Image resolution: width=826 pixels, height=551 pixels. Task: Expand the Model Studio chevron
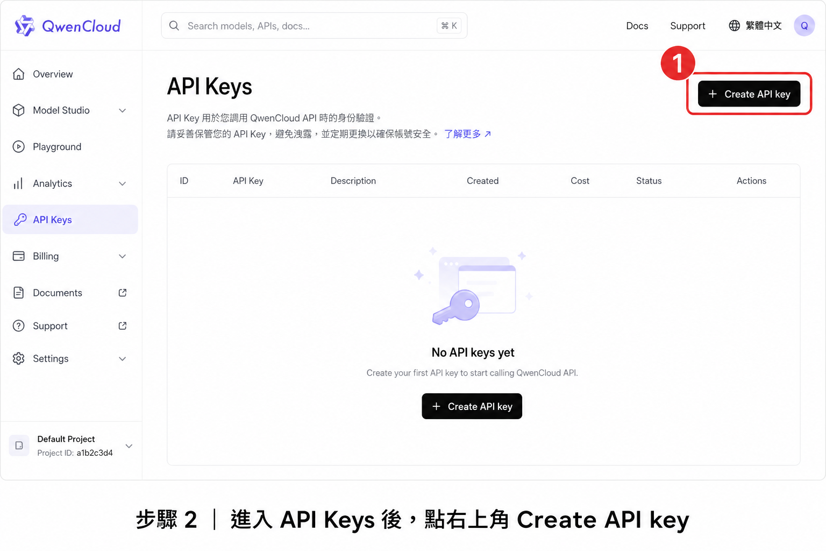pos(123,110)
